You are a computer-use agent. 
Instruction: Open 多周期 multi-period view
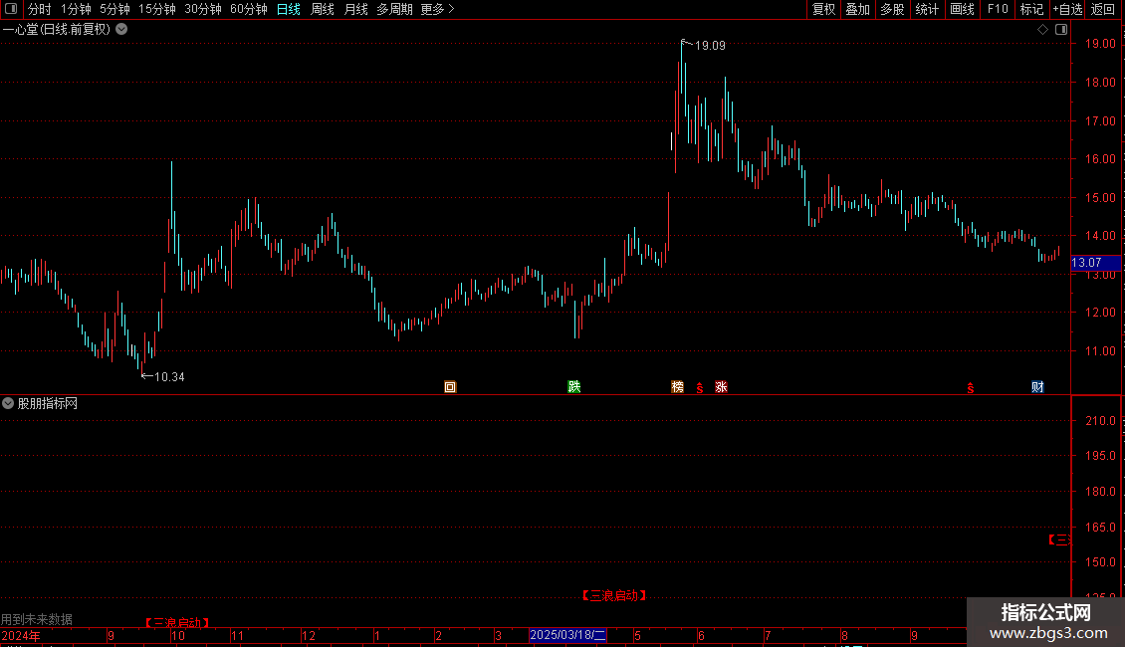tap(394, 9)
